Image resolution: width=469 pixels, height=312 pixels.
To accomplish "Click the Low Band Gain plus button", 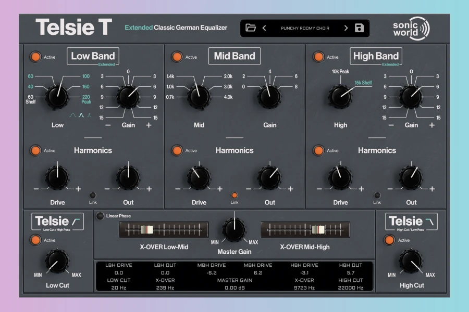I will [x=149, y=125].
